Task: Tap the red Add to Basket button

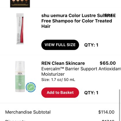Action: (x=60, y=92)
